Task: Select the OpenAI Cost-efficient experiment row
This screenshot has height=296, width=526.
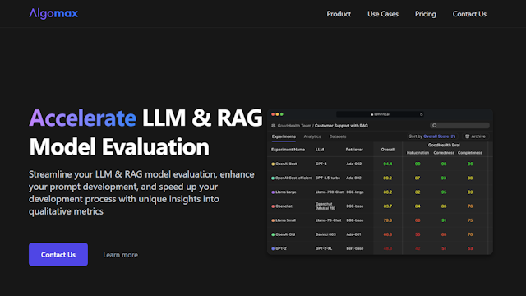Action: click(379, 178)
